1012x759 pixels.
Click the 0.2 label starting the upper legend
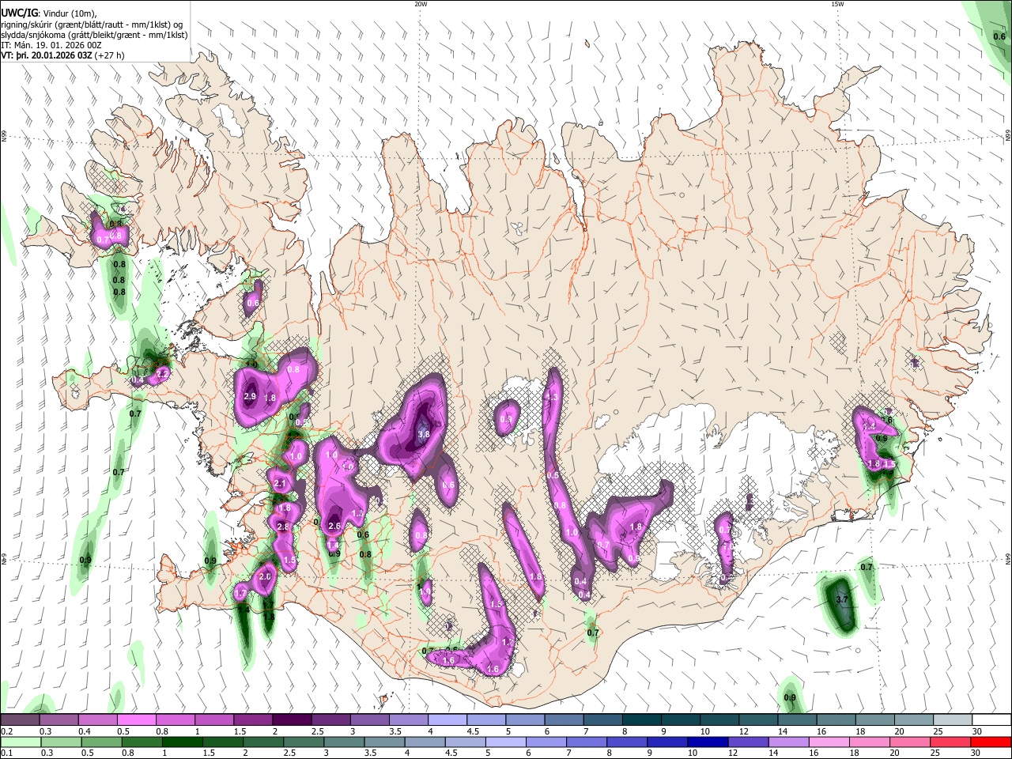pos(6,731)
